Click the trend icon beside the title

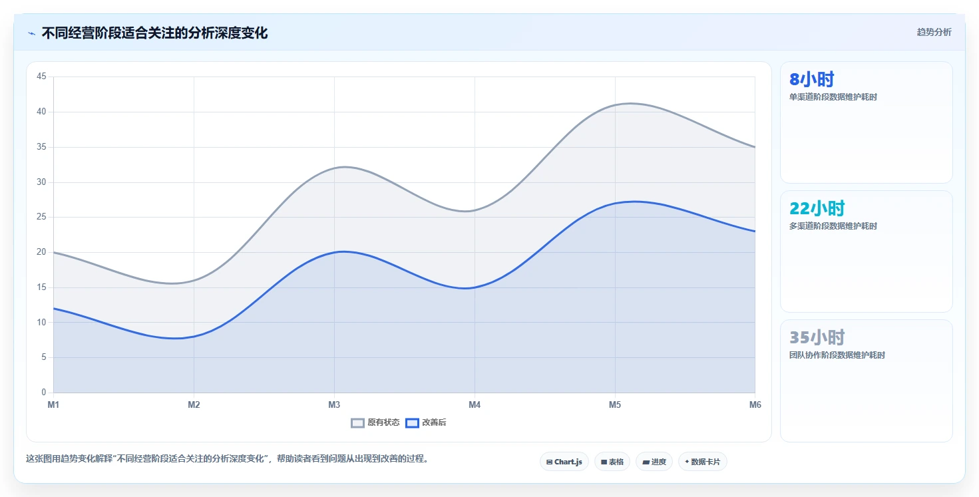pyautogui.click(x=31, y=33)
